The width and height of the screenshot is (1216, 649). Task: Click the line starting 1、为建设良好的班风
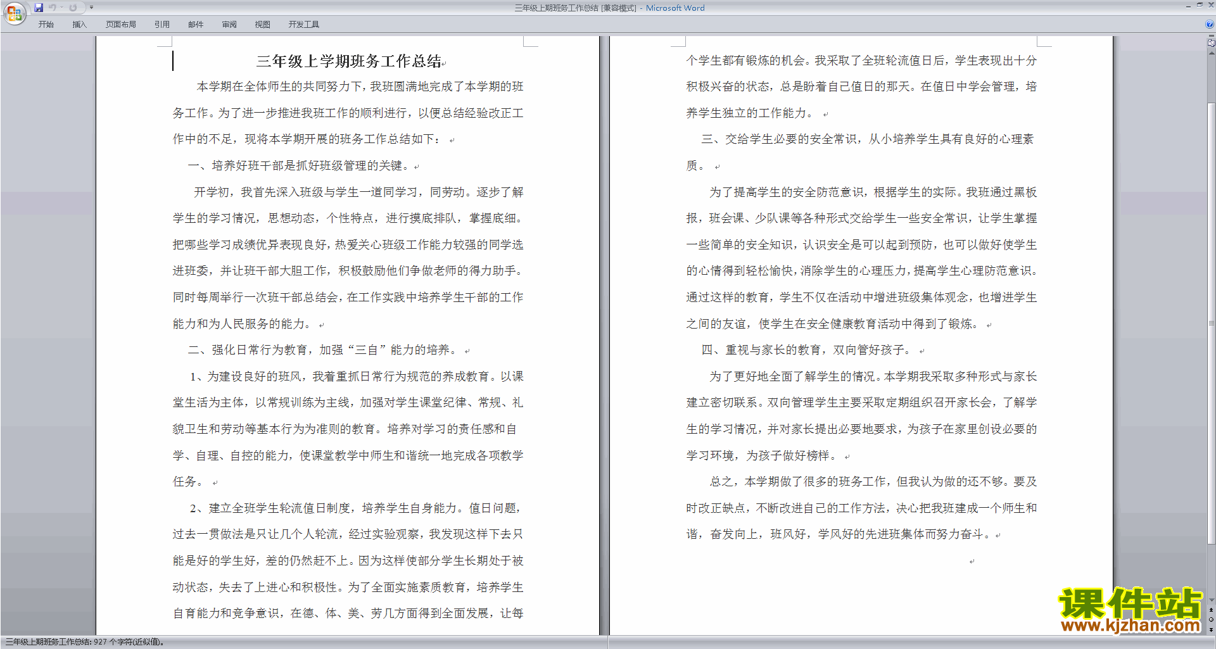[357, 377]
